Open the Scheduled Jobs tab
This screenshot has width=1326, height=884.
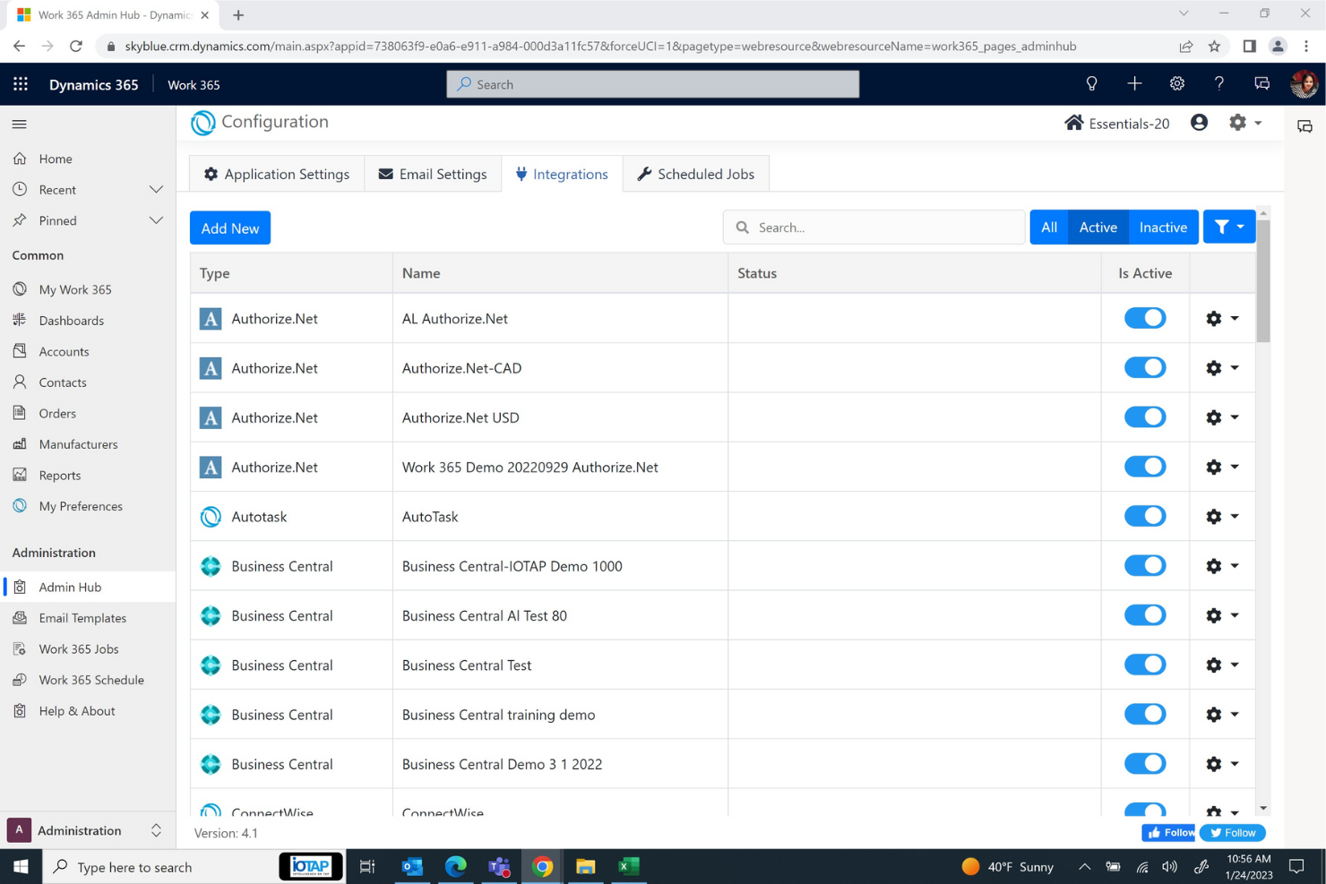click(696, 174)
